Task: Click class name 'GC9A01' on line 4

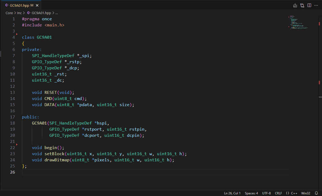Action: (44, 37)
